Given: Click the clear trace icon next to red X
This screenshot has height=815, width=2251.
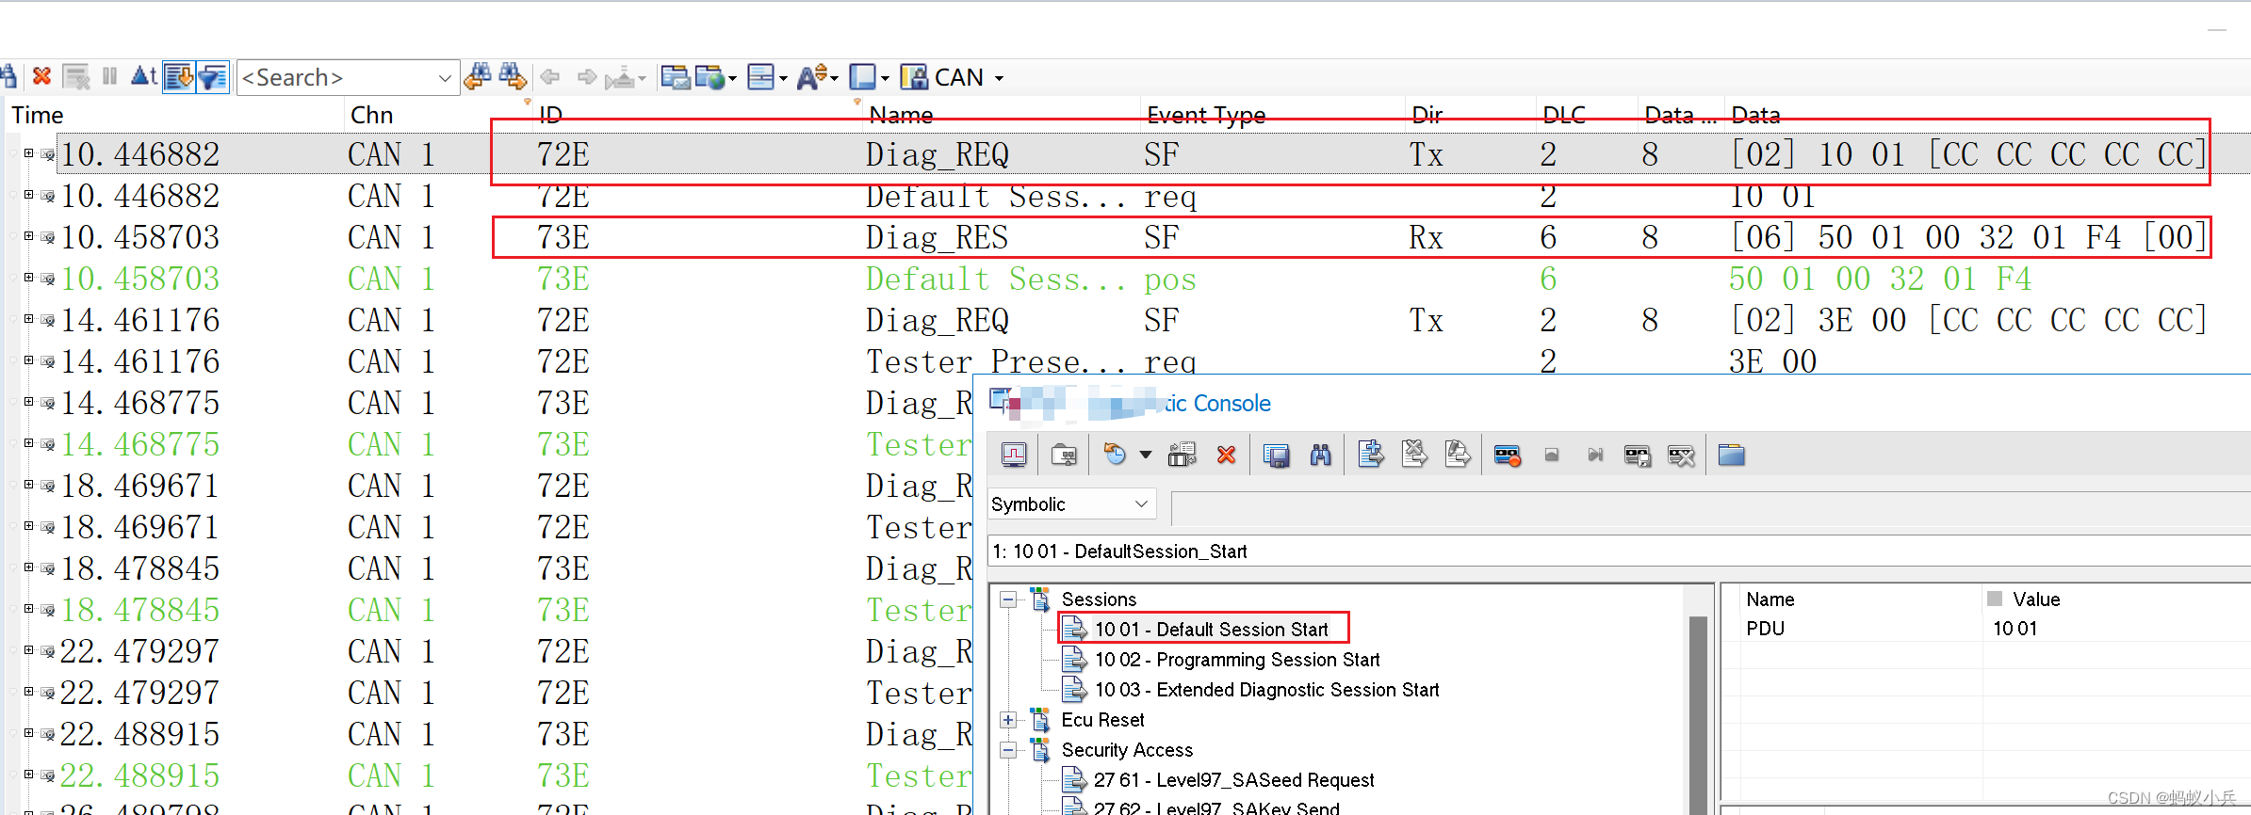Looking at the screenshot, I should [x=75, y=76].
